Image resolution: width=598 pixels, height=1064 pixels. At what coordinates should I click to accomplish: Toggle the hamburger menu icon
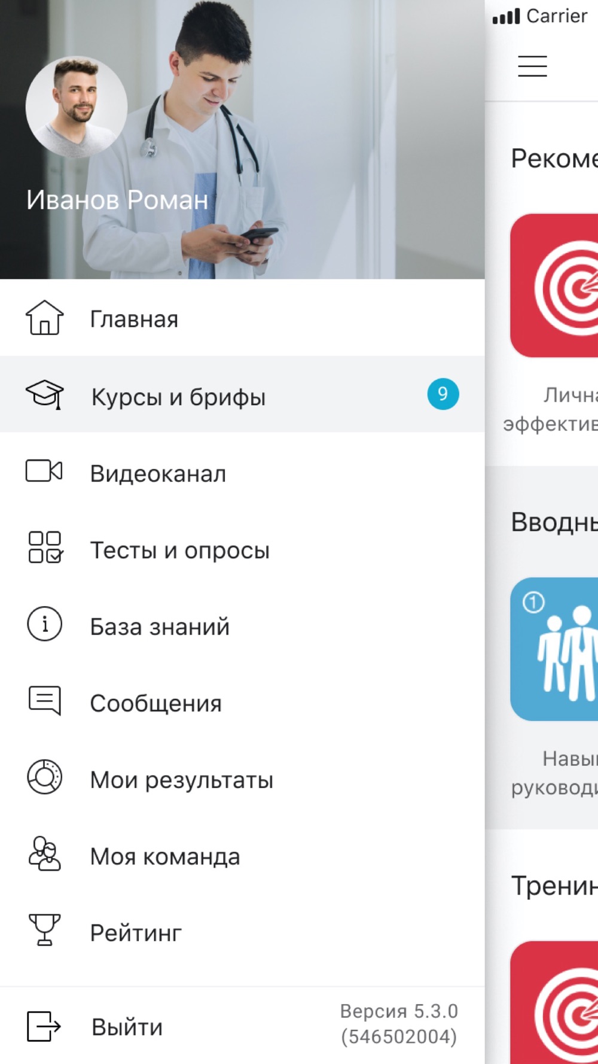pyautogui.click(x=532, y=66)
